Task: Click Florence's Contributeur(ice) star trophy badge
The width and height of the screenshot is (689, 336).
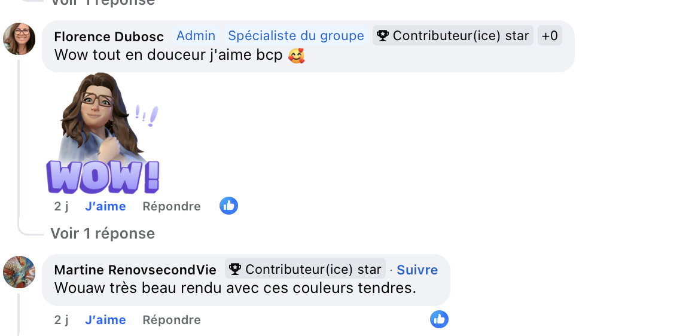Action: point(452,36)
